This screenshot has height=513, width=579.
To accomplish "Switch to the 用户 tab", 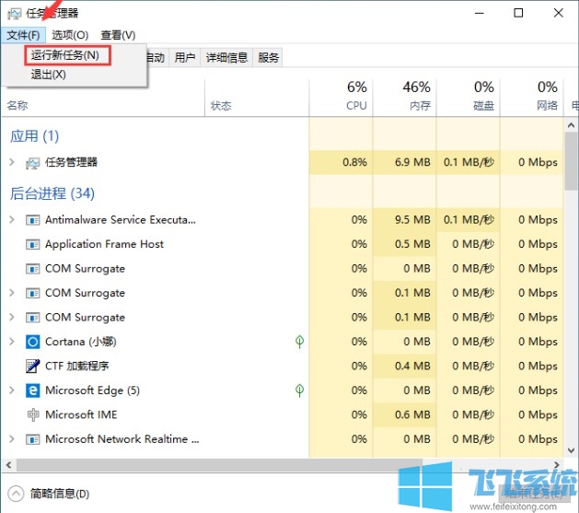I will pyautogui.click(x=185, y=58).
